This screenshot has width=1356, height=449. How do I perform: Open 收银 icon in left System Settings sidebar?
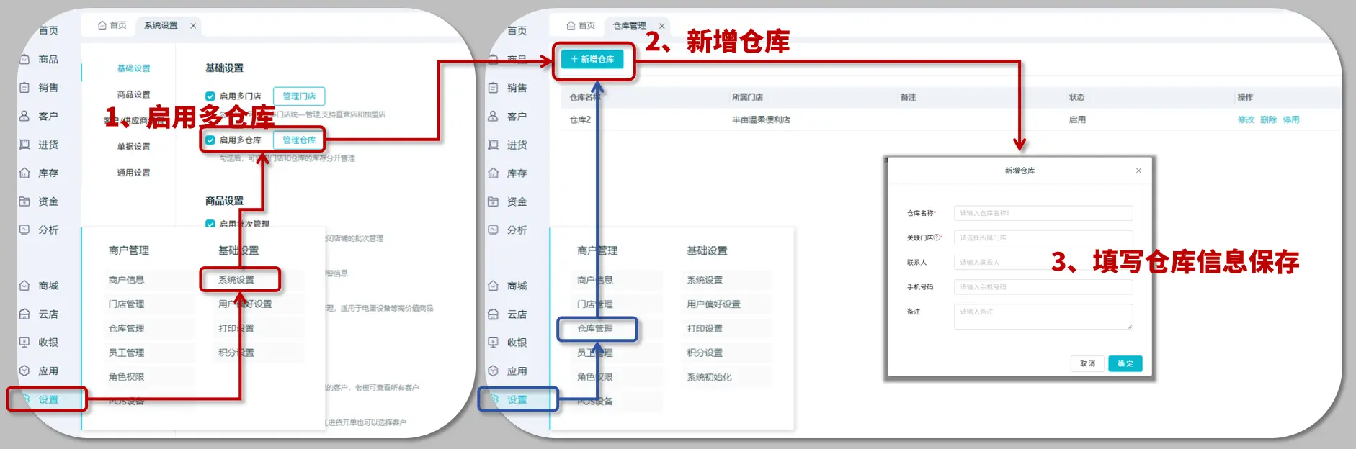(24, 343)
